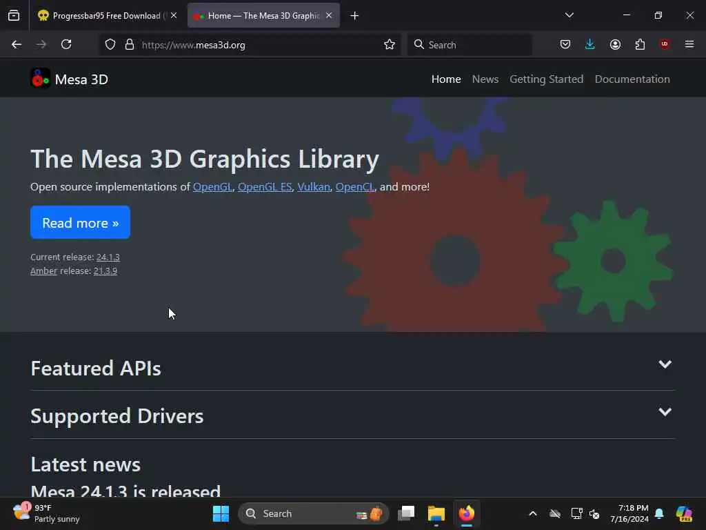706x530 pixels.
Task: List all tabs dropdown arrow
Action: click(x=569, y=15)
